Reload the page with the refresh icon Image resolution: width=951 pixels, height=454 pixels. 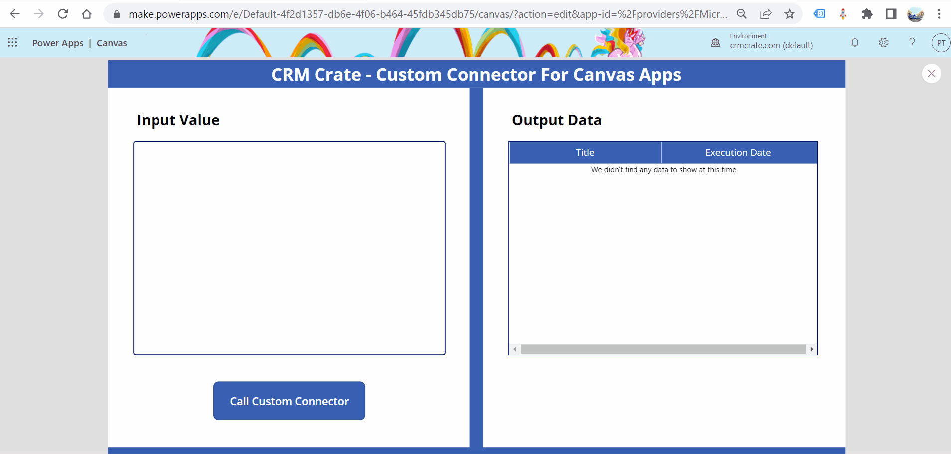tap(63, 13)
